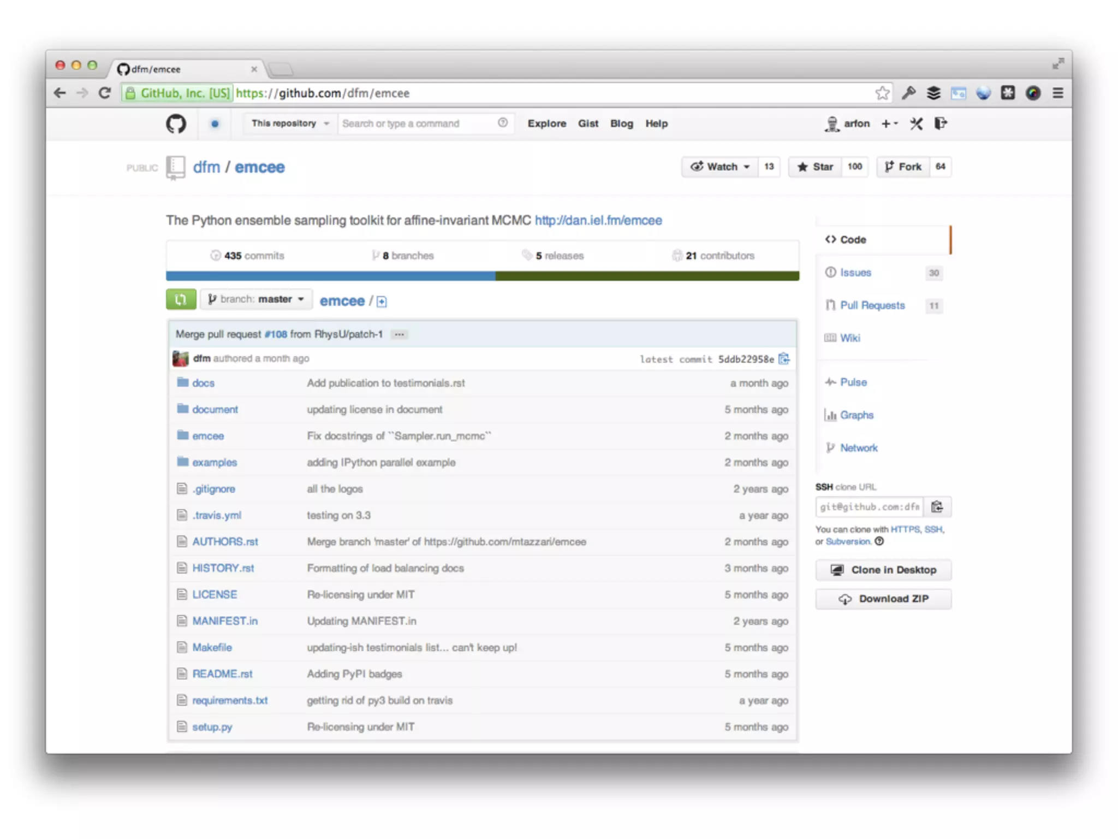Open branch master selector dropdown

pyautogui.click(x=256, y=299)
